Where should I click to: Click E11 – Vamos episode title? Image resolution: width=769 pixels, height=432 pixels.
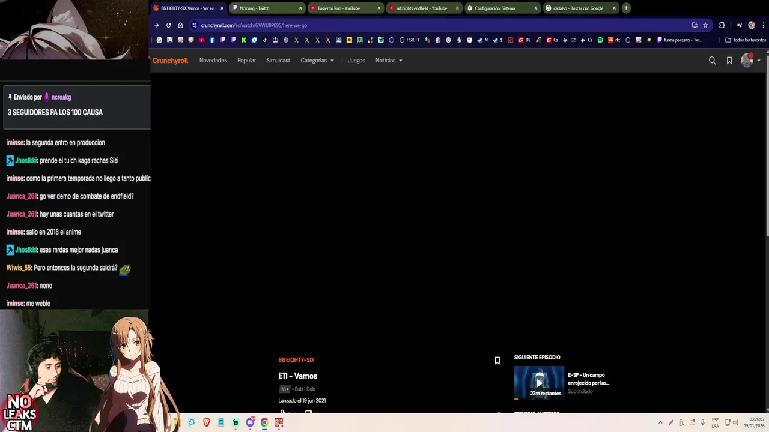pos(297,376)
